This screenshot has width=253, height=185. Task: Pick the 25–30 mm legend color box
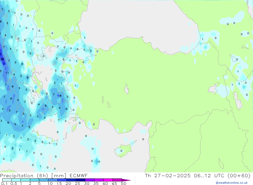pyautogui.click(x=80, y=180)
